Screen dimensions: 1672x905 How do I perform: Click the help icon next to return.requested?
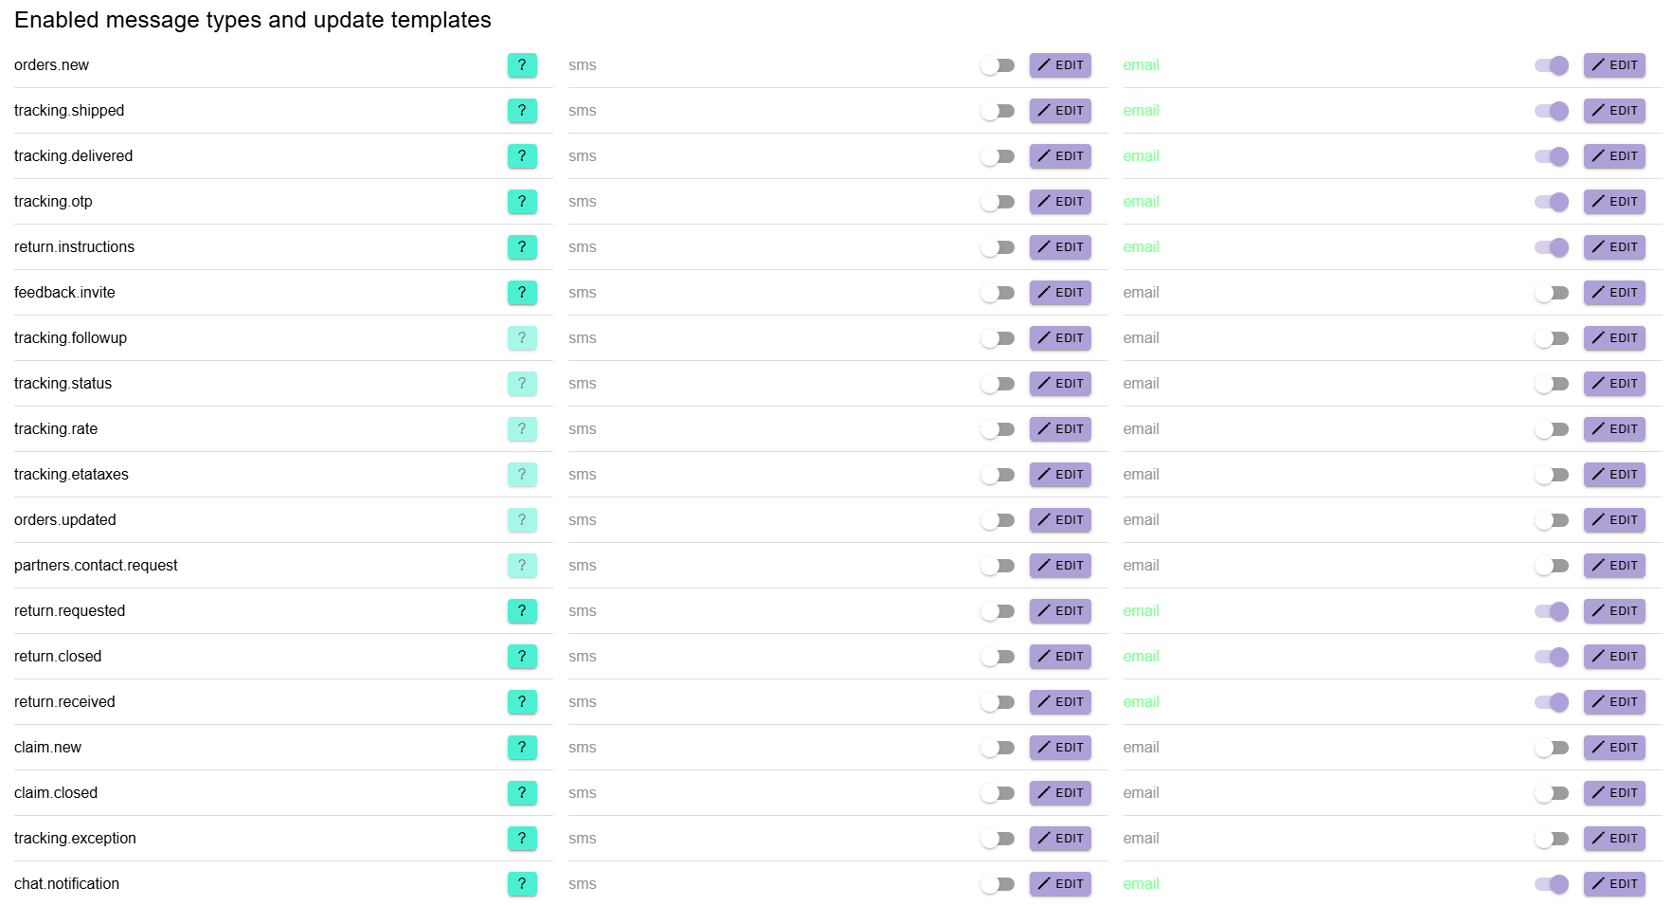point(522,611)
